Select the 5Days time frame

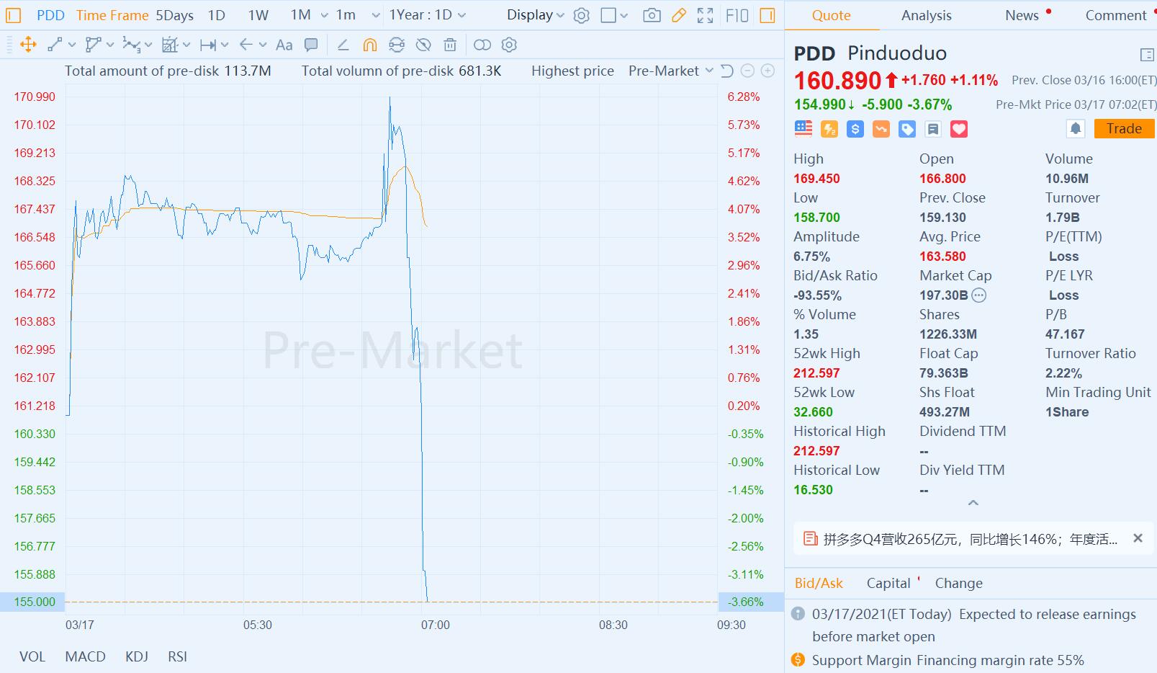pos(173,15)
